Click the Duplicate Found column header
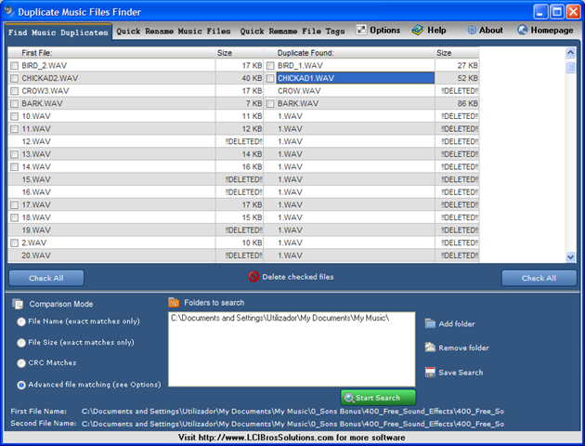The image size is (585, 446). (x=349, y=53)
